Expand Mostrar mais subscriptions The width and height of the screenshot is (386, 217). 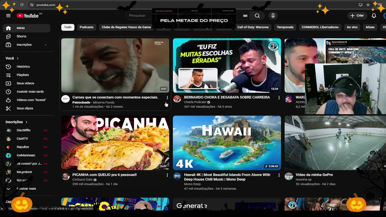tap(27, 189)
